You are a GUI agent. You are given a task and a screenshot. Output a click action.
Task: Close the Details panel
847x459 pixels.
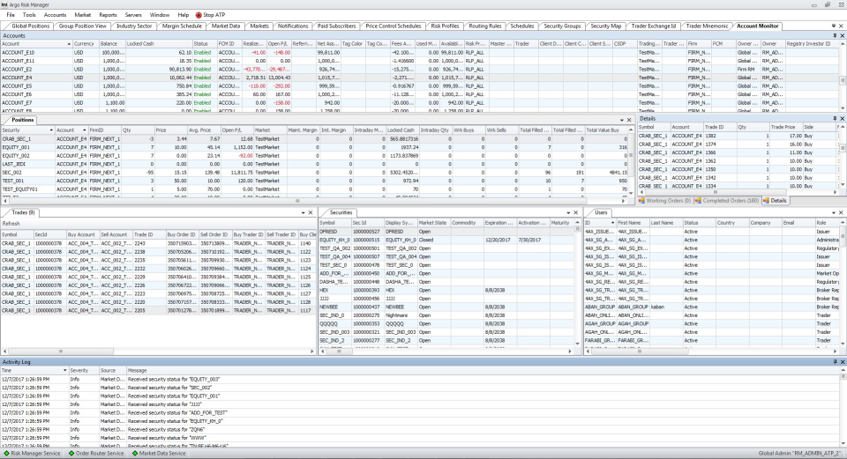tap(842, 119)
